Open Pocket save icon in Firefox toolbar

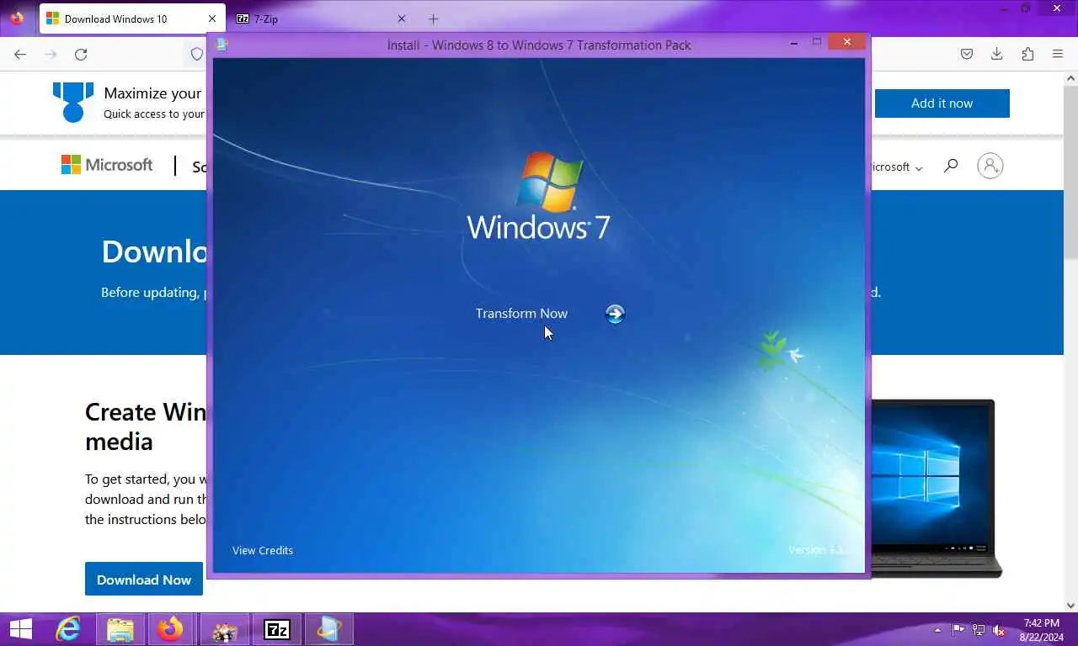pyautogui.click(x=967, y=54)
